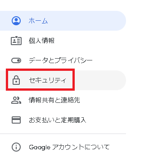Screen dimensions: 167x166
Task: Open データとプライバシー text label
Action: (61, 60)
